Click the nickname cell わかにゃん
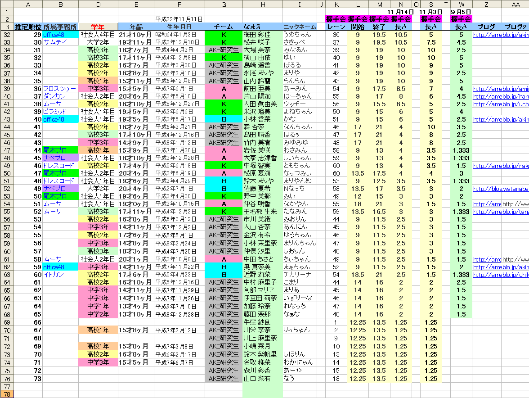 300,362
